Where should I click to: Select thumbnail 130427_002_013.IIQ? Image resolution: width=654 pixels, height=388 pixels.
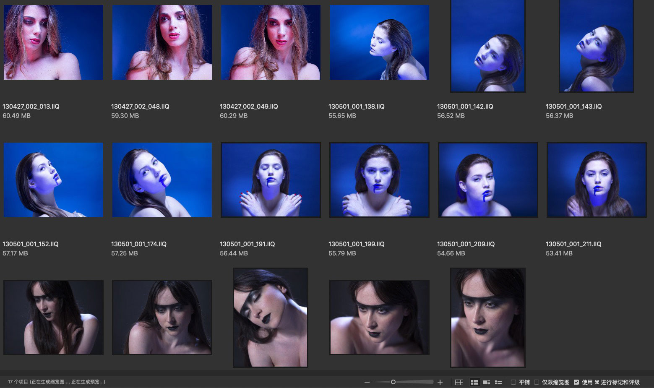click(x=53, y=42)
